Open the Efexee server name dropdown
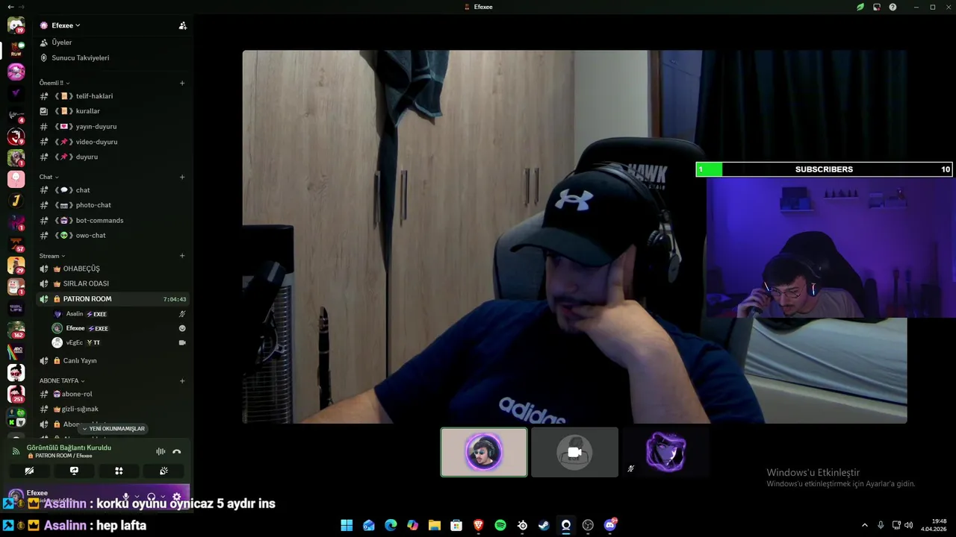The height and width of the screenshot is (537, 956). pos(60,25)
